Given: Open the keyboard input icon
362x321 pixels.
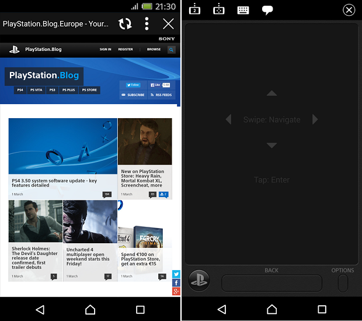Looking at the screenshot, I should (243, 10).
